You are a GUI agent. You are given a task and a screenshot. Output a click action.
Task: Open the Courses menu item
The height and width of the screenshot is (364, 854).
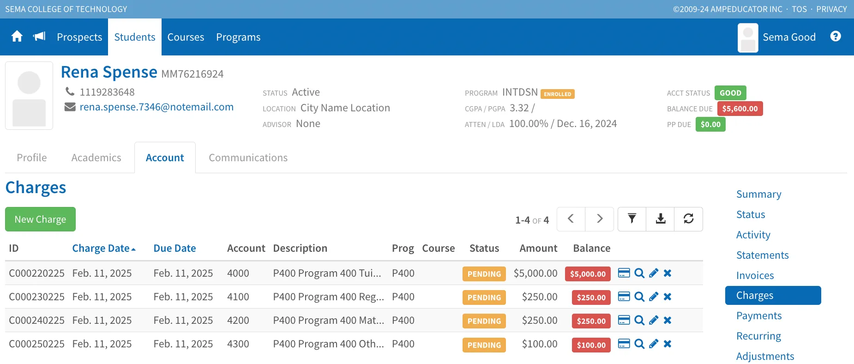186,37
